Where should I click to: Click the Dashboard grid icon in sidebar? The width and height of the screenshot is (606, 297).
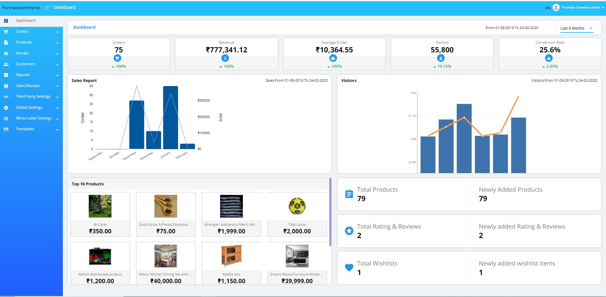tap(6, 21)
